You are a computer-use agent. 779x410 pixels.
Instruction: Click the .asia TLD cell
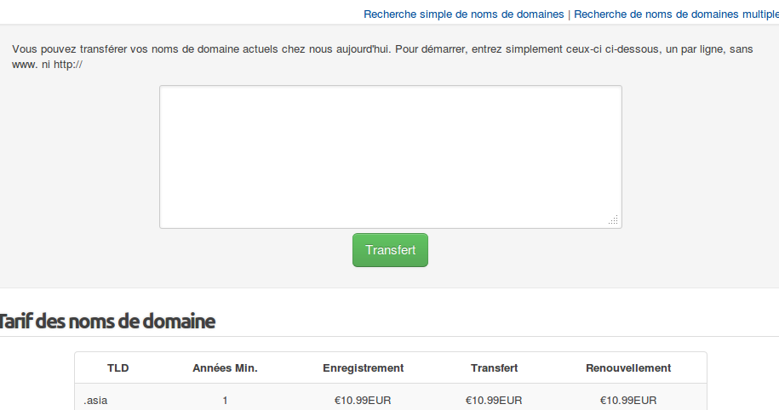click(95, 400)
